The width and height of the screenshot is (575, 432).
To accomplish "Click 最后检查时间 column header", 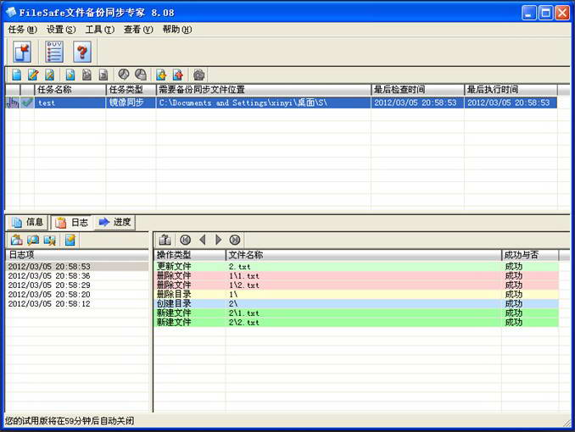I will coord(418,90).
